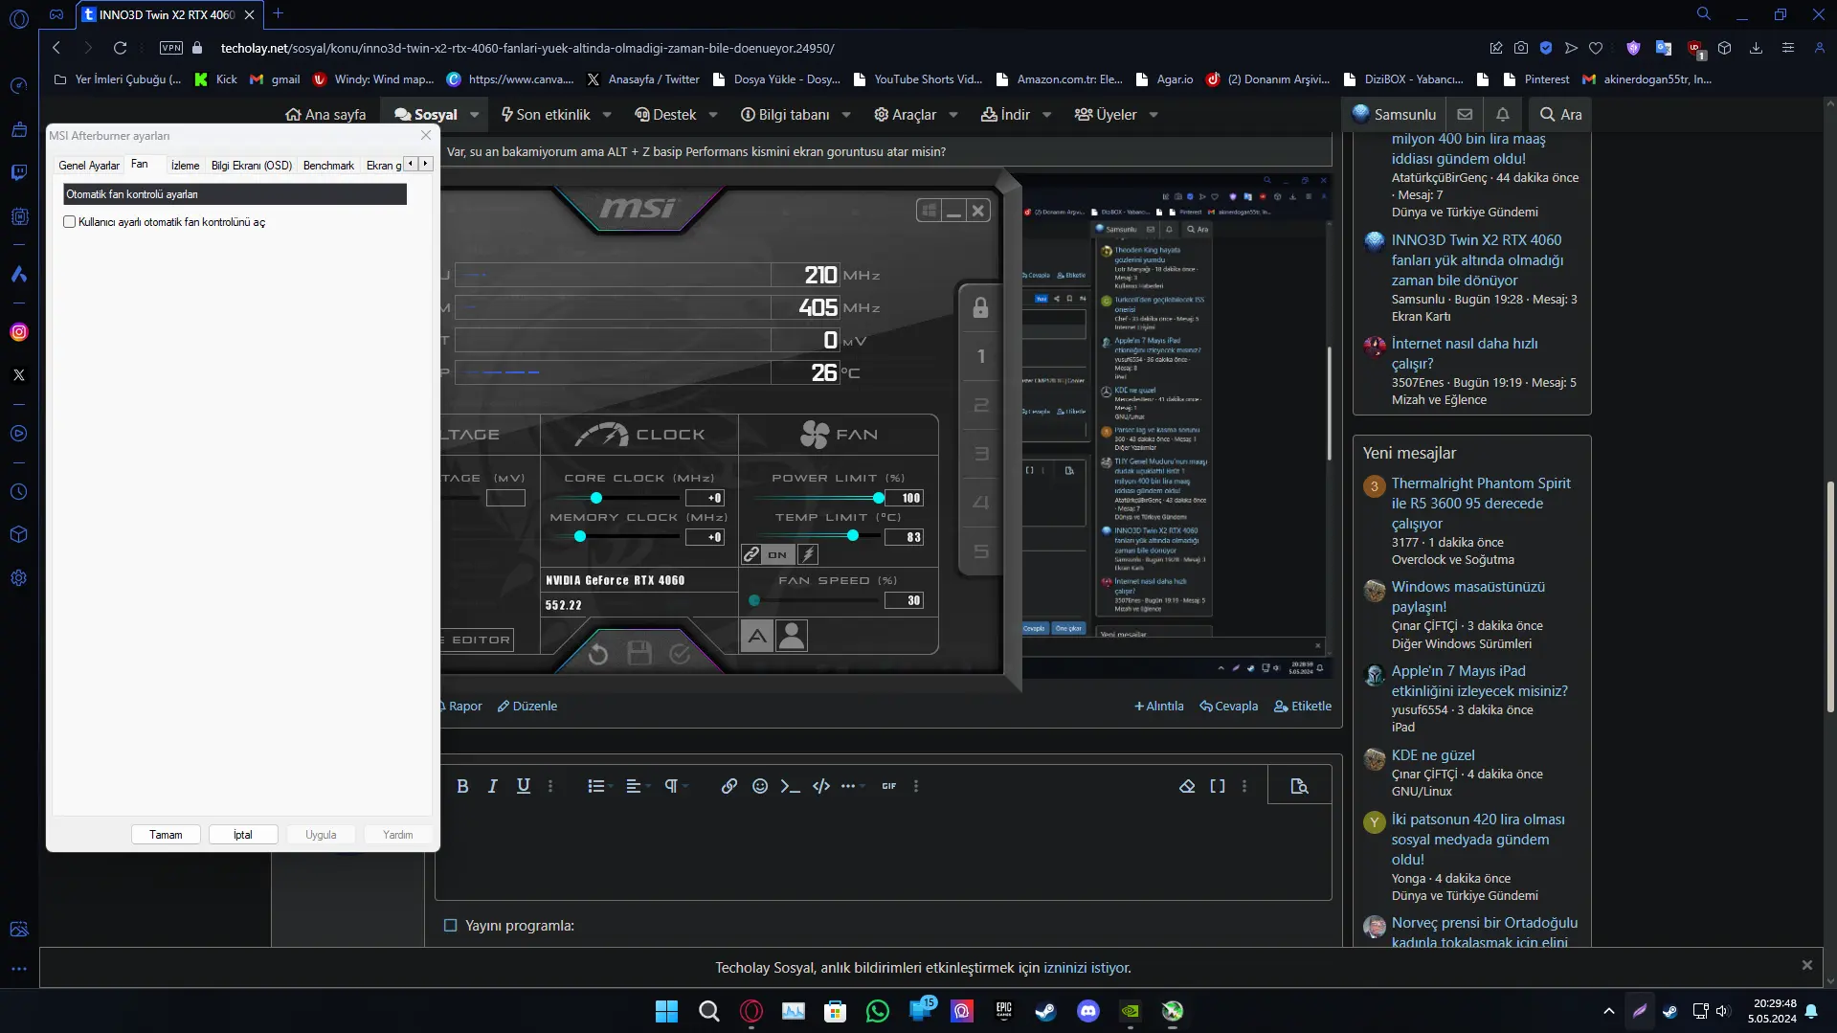
Task: Expand the Araçlar dropdown arrow
Action: [953, 115]
